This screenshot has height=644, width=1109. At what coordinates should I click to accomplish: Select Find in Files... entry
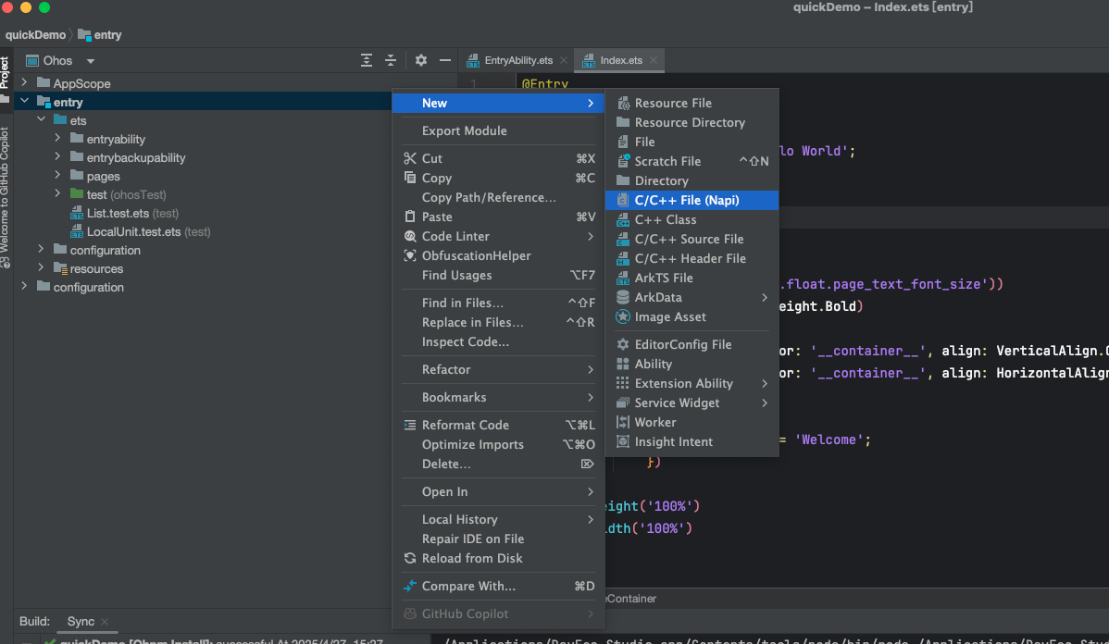tap(499, 303)
